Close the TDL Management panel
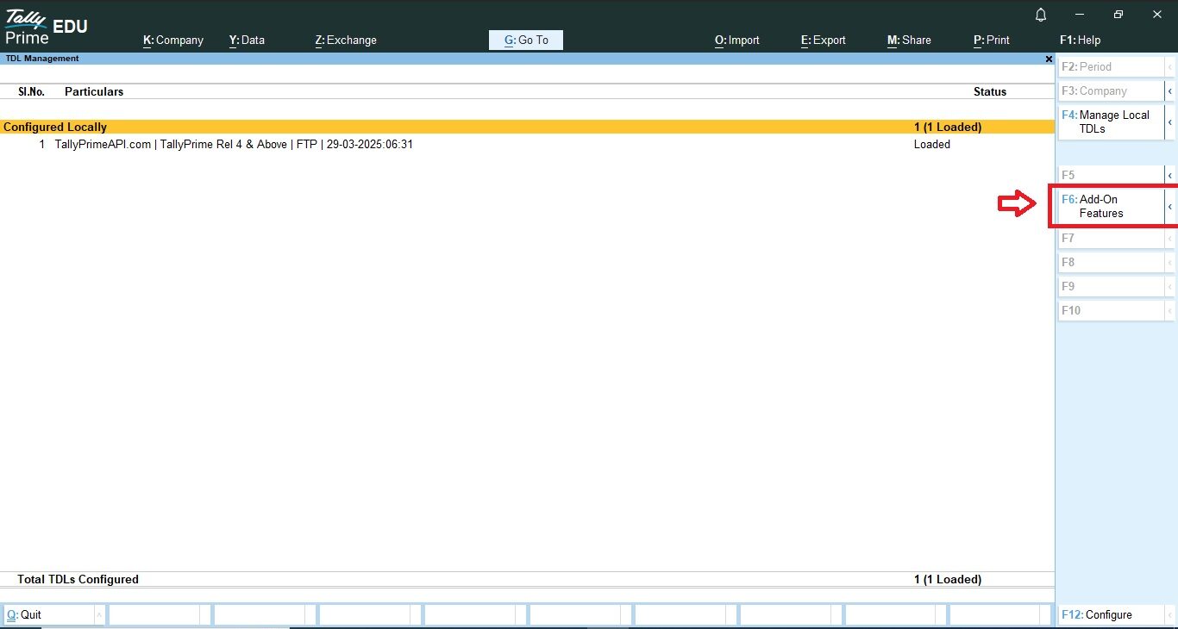Viewport: 1178px width, 629px height. point(1049,59)
